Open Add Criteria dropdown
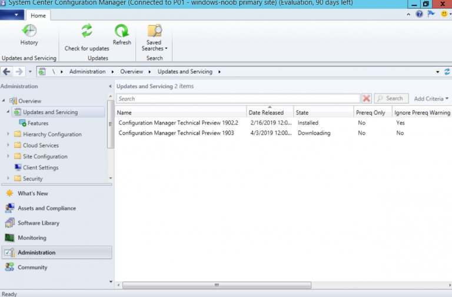The height and width of the screenshot is (297, 452). [x=431, y=99]
